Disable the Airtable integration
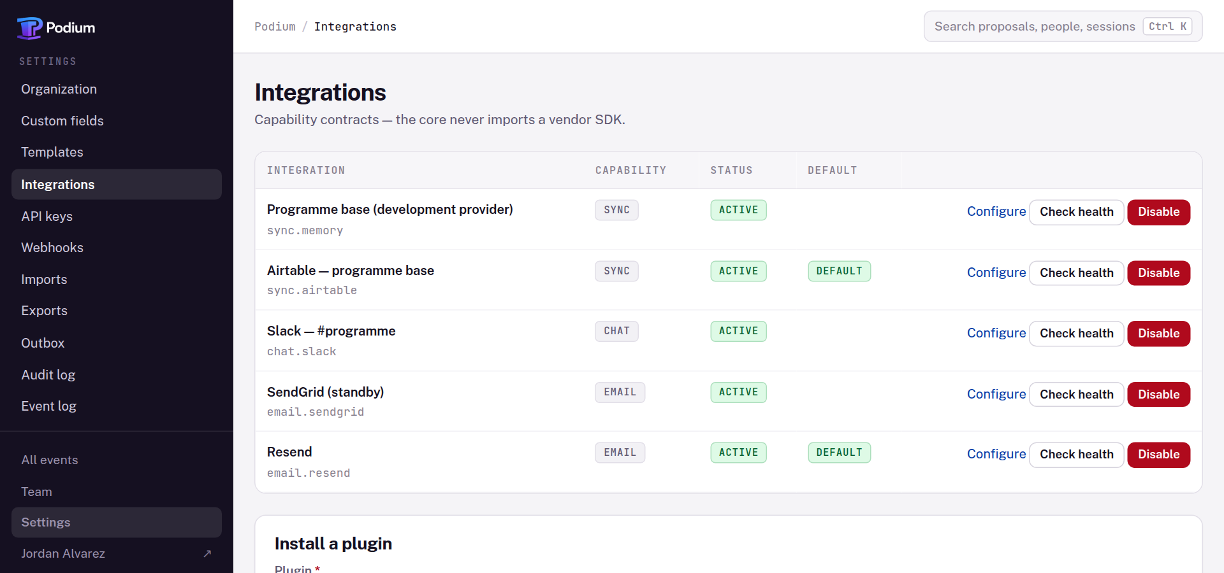The image size is (1224, 573). click(x=1158, y=273)
